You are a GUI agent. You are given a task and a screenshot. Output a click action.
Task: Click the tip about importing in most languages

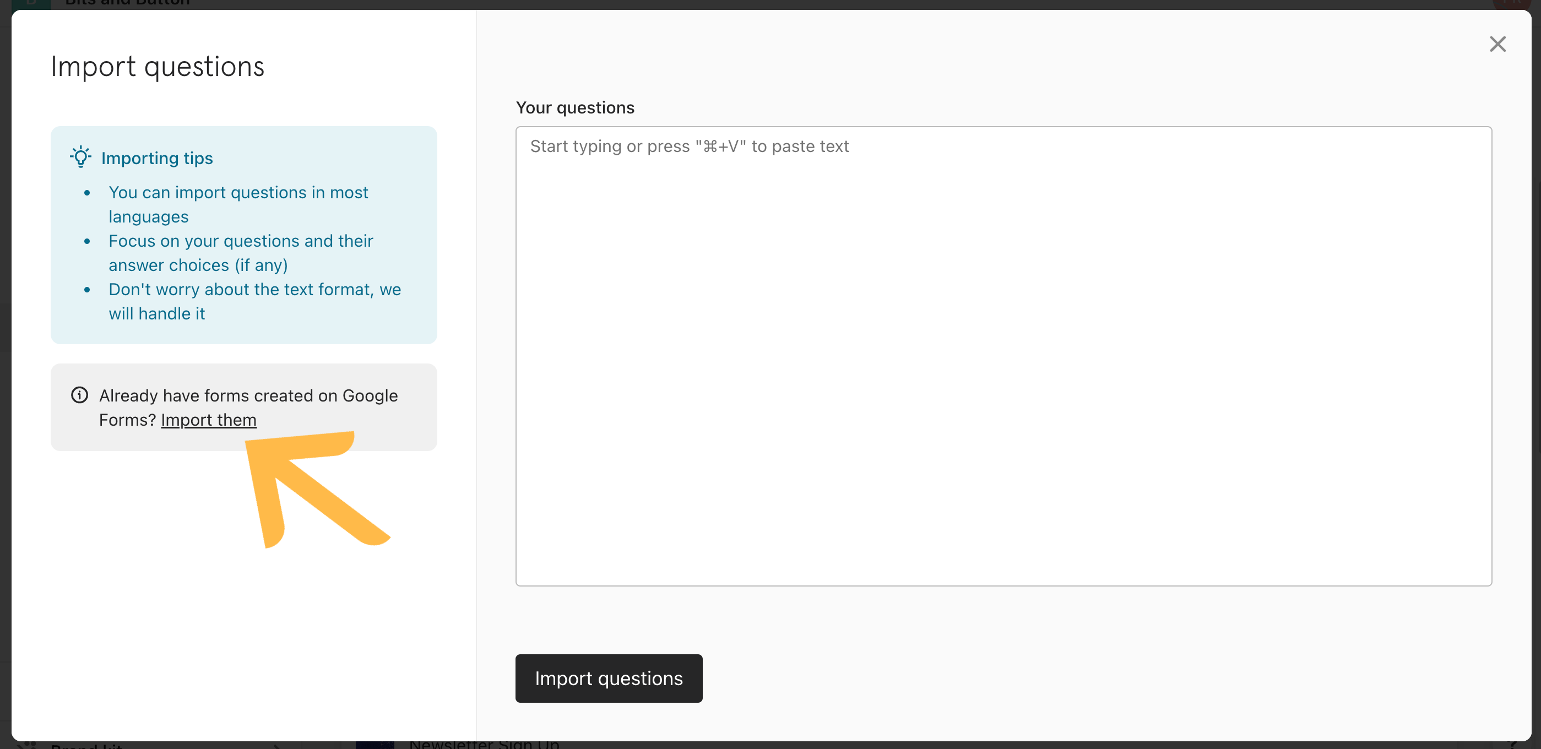238,205
